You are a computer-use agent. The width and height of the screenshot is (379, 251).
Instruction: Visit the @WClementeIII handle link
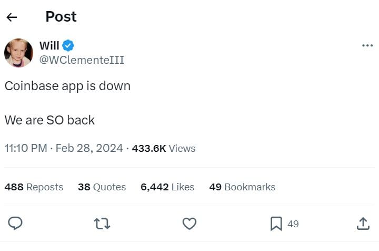[82, 60]
